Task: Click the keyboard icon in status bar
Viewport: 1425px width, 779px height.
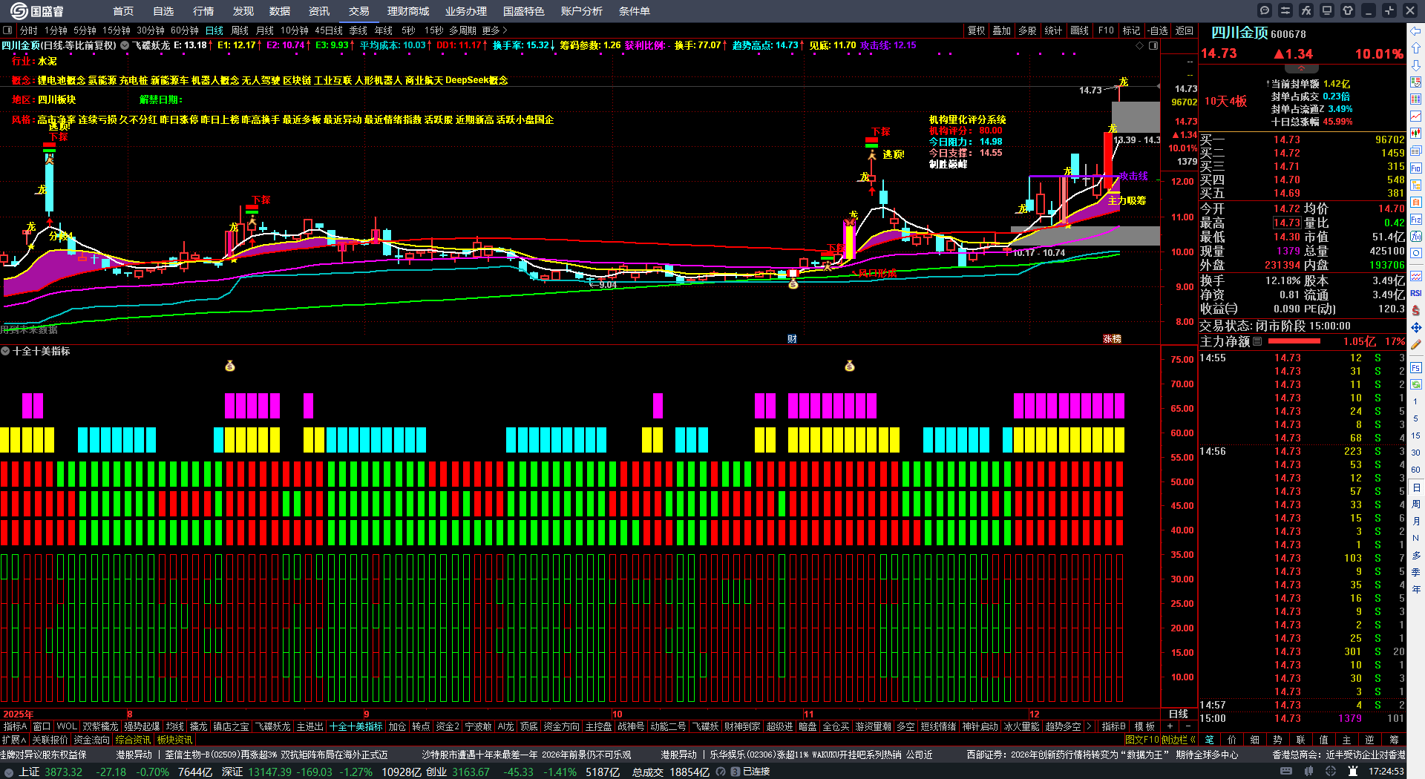Action: (x=1286, y=772)
